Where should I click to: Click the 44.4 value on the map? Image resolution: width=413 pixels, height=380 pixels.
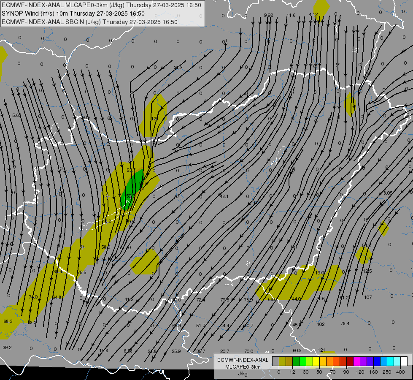coord(225,326)
